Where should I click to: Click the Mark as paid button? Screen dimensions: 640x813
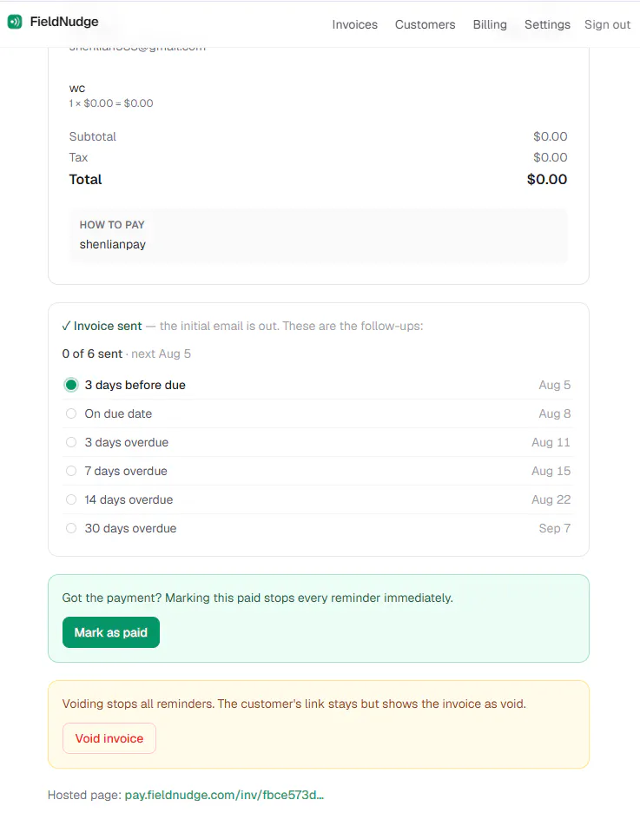(x=111, y=632)
